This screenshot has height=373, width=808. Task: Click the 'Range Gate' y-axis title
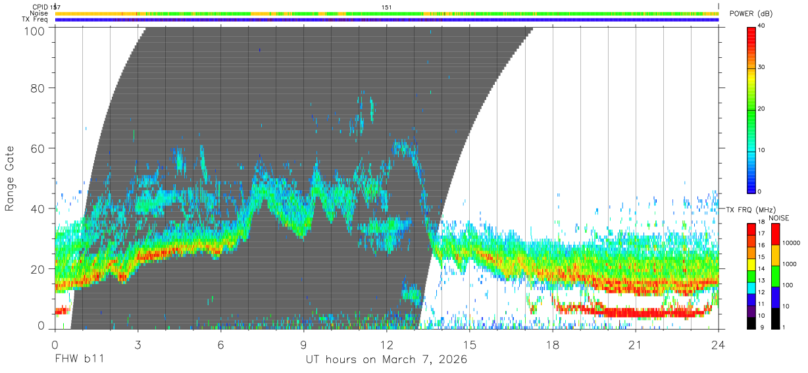point(10,178)
